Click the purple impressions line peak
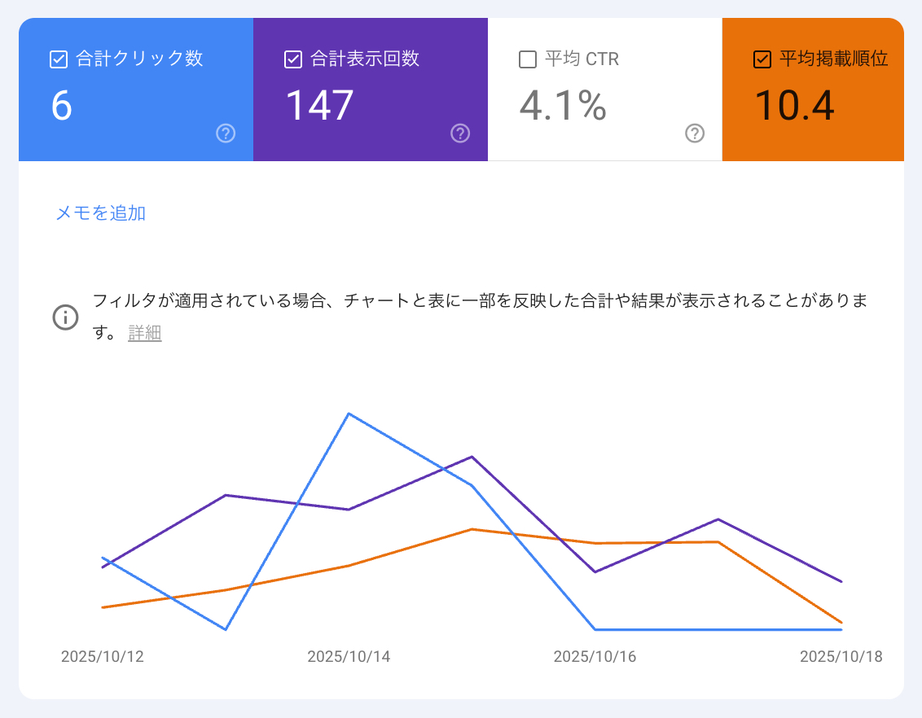The height and width of the screenshot is (718, 922). tap(472, 457)
